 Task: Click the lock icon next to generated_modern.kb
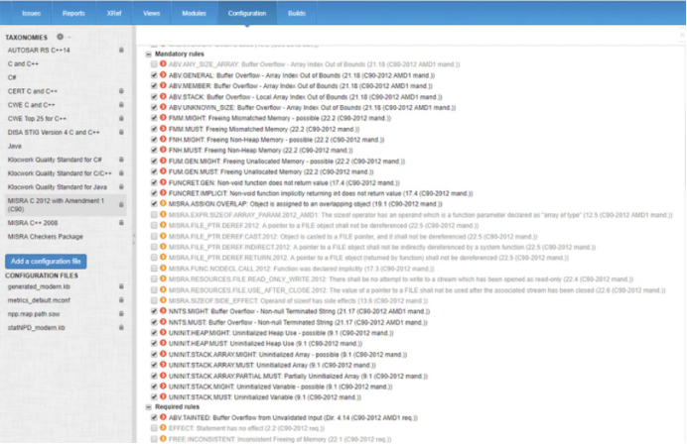point(120,284)
